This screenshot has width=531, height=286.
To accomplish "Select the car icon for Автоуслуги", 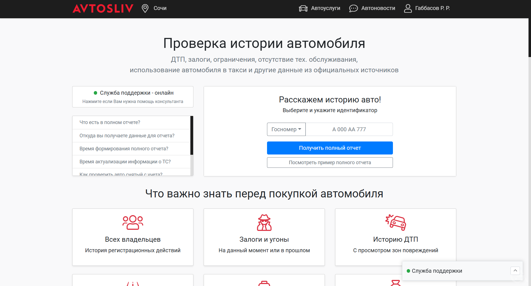I will click(x=303, y=8).
